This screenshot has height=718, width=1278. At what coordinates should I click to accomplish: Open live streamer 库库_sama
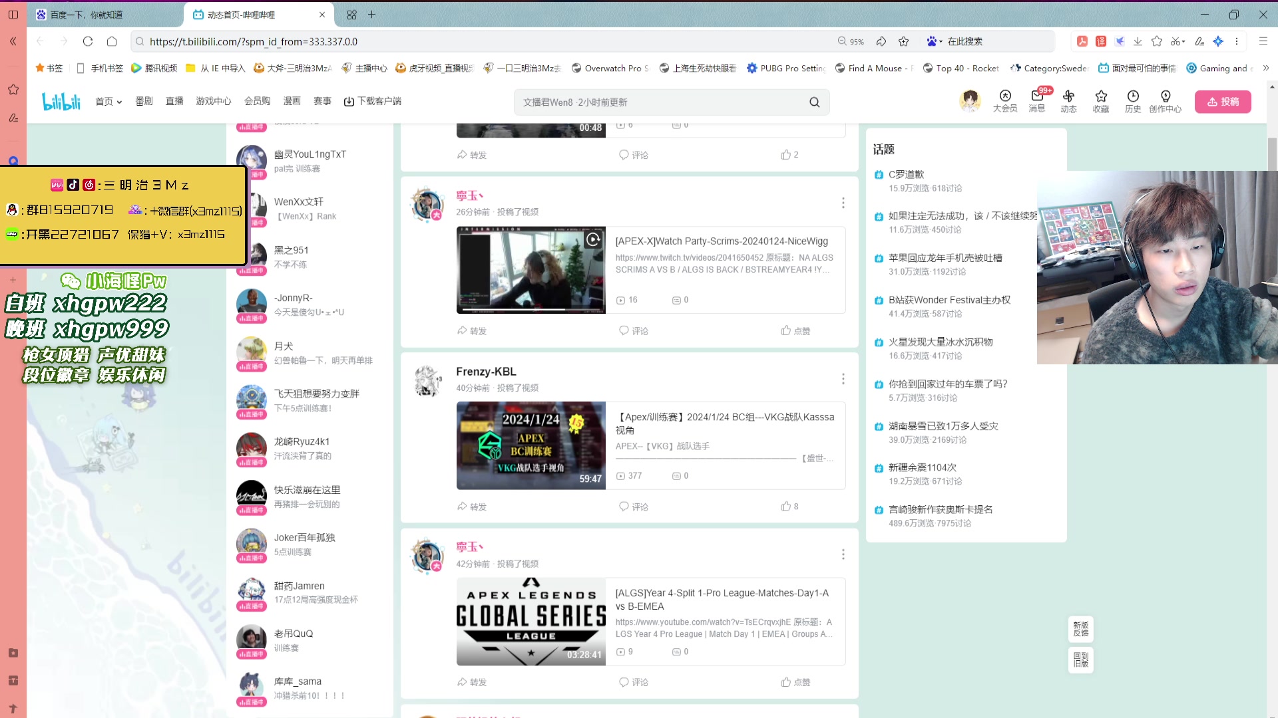click(x=310, y=688)
